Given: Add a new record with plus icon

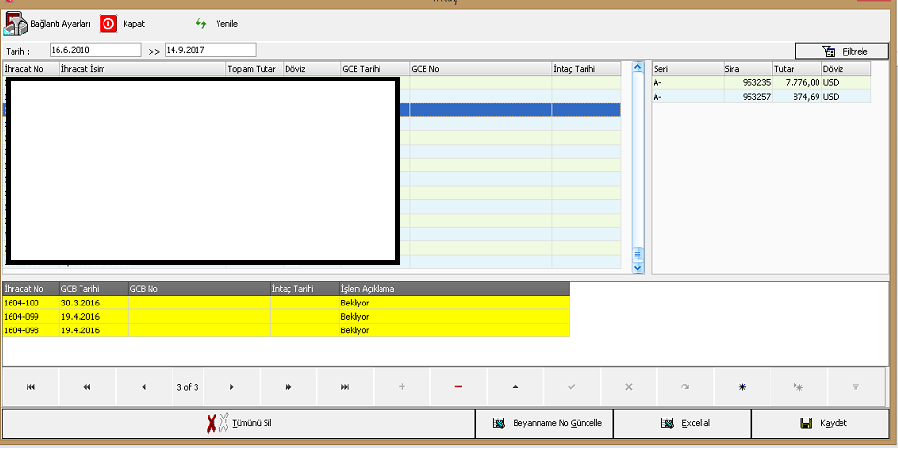Looking at the screenshot, I should (x=402, y=387).
